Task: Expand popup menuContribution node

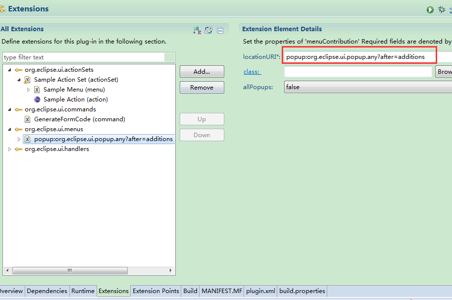Action: pyautogui.click(x=19, y=139)
